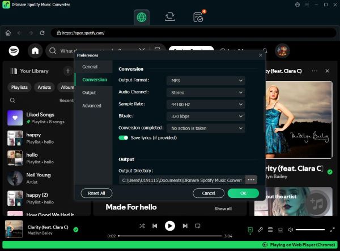
Task: Toggle the Now Playing view button
Action: pyautogui.click(x=250, y=230)
